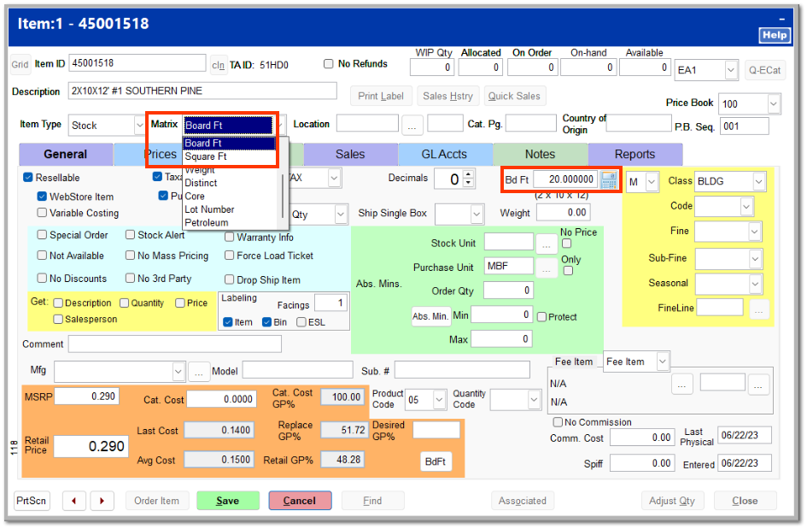Open the Product Code dropdown
The height and width of the screenshot is (529, 807).
click(x=439, y=400)
